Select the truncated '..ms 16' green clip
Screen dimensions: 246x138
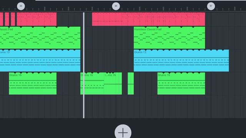pos(113,84)
